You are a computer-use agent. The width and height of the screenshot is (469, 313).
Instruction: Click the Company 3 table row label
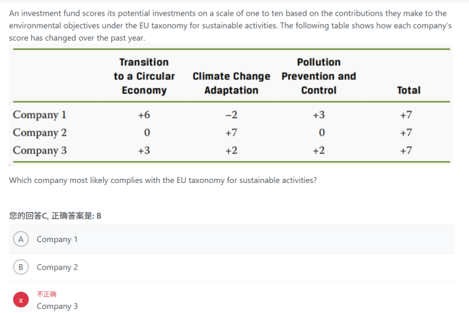click(x=39, y=150)
